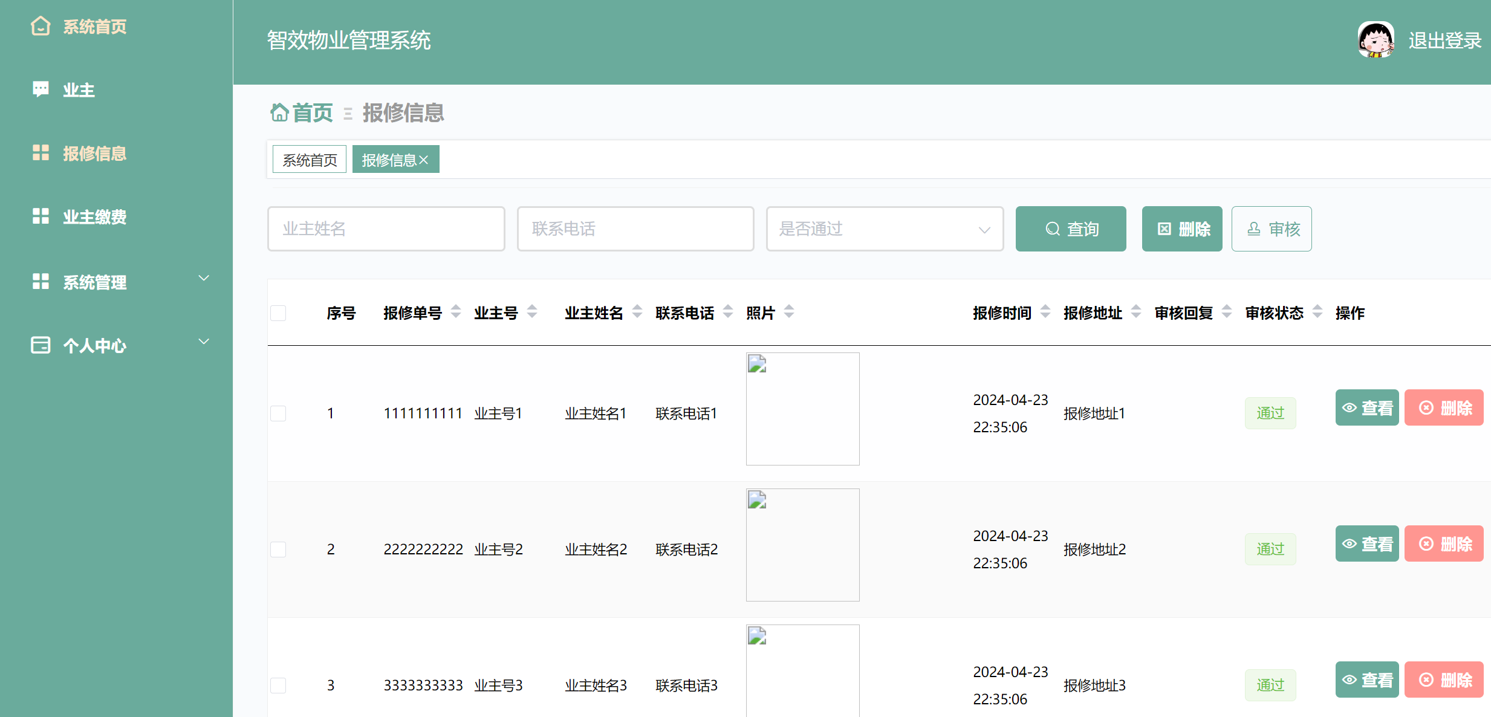Click the sort arrows on 审核状态 column
The width and height of the screenshot is (1491, 717).
click(1317, 312)
